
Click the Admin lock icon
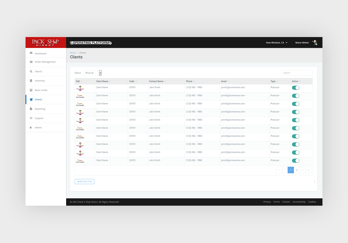click(x=31, y=128)
